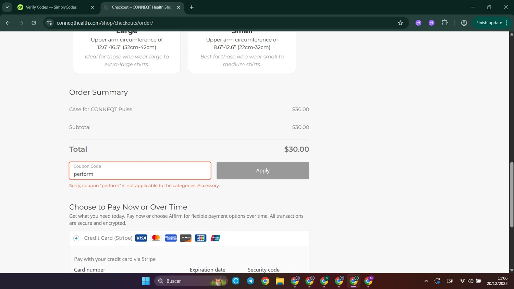Click the coupon not applicable error message
Image resolution: width=514 pixels, height=289 pixels.
click(x=144, y=186)
